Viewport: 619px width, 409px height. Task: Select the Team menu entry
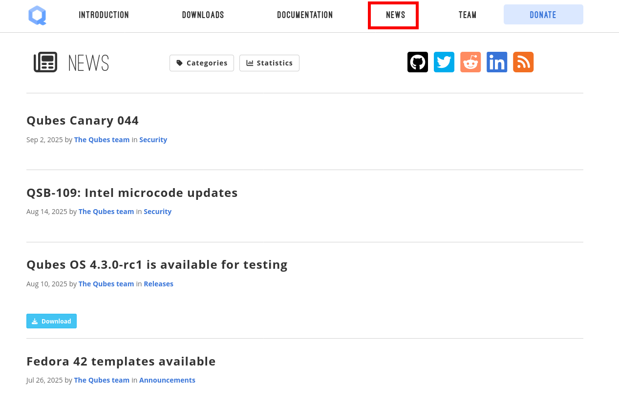[x=467, y=15]
